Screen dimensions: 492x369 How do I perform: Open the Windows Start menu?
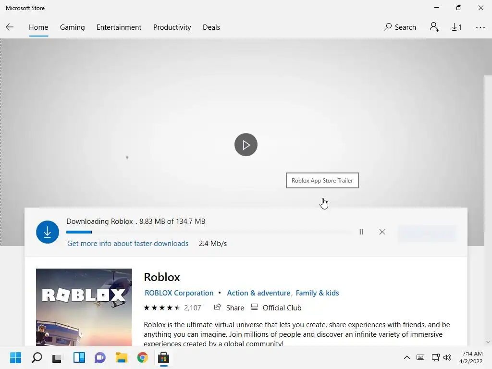(x=15, y=357)
